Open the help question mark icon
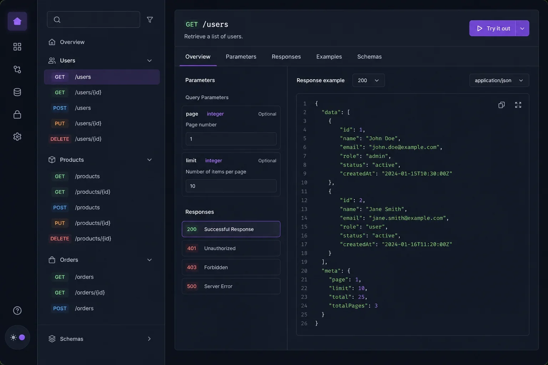This screenshot has width=548, height=365. pos(17,310)
